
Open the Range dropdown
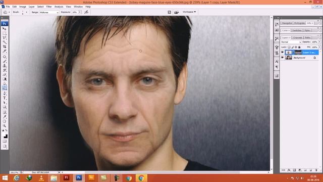coord(49,12)
